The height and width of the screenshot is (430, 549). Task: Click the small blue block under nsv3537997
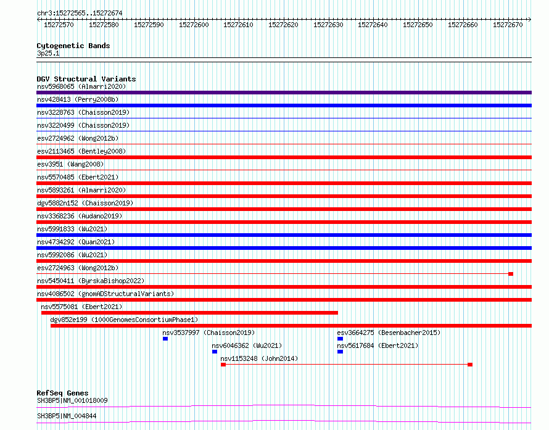tap(165, 339)
